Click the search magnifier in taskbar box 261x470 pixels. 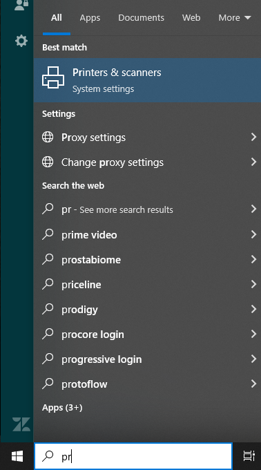48,456
